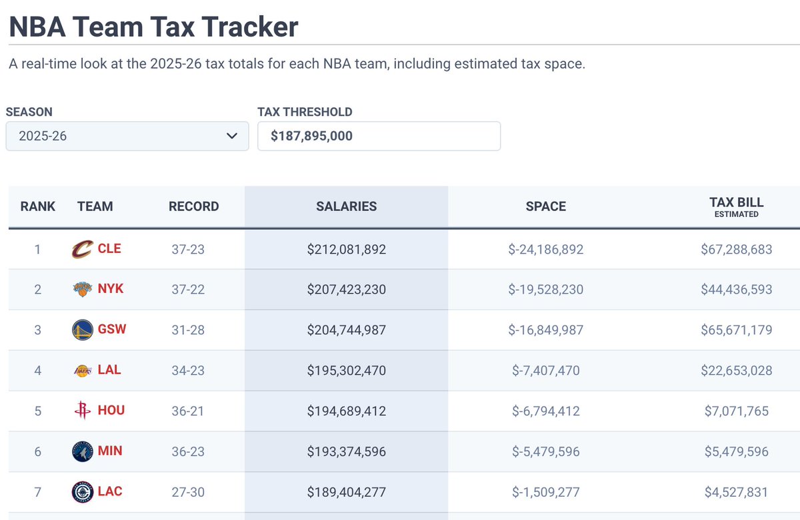Click the tax bill $7,071,765
800x520 pixels.
click(737, 411)
